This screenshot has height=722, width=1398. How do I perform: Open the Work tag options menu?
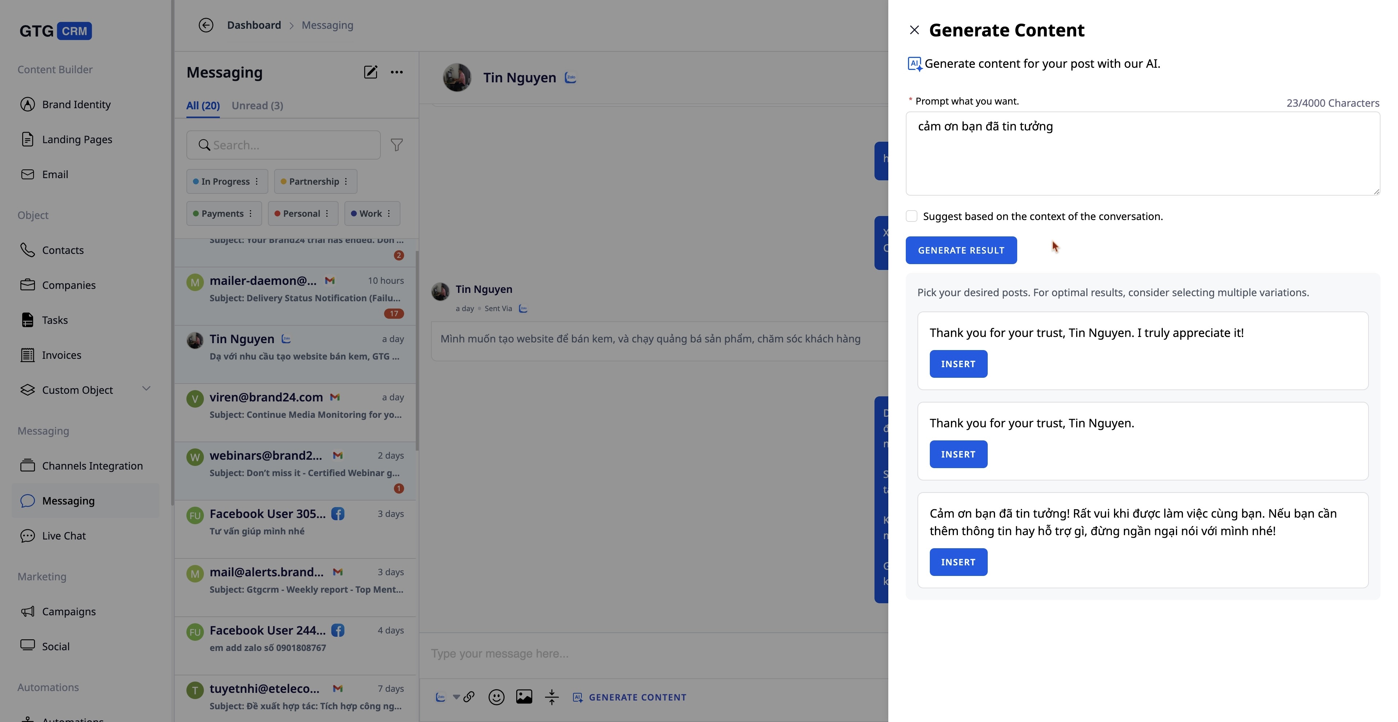[388, 213]
